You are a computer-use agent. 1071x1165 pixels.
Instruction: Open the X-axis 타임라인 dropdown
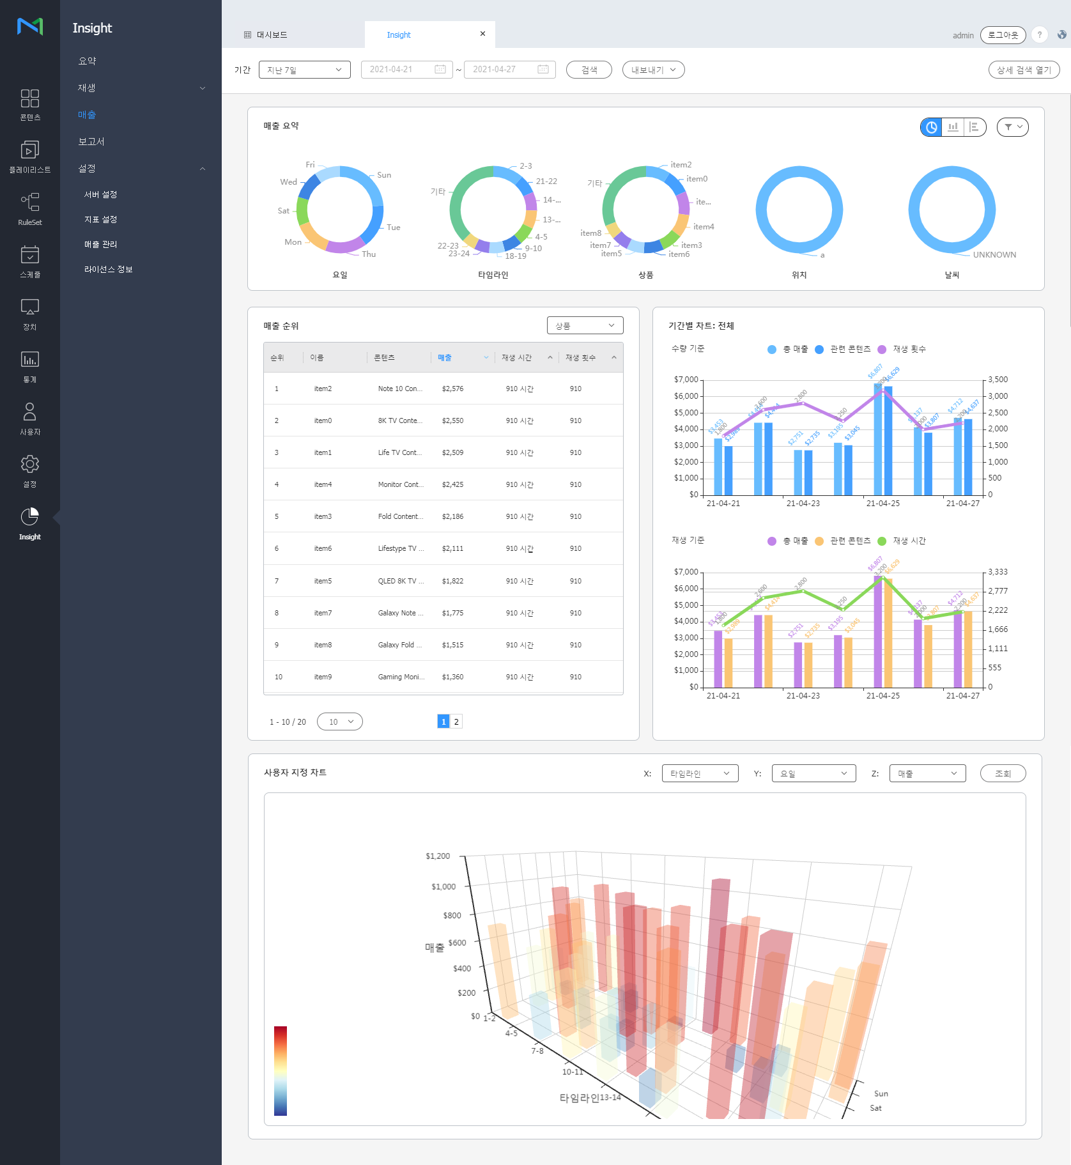click(x=700, y=773)
